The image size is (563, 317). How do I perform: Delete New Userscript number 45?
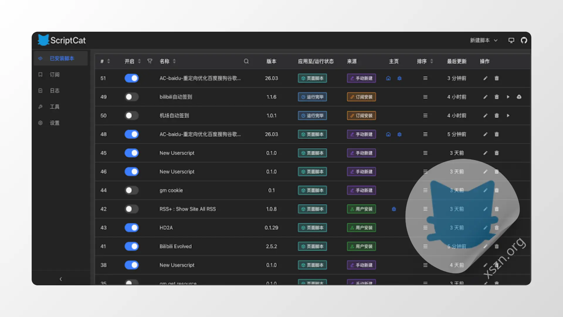click(496, 153)
